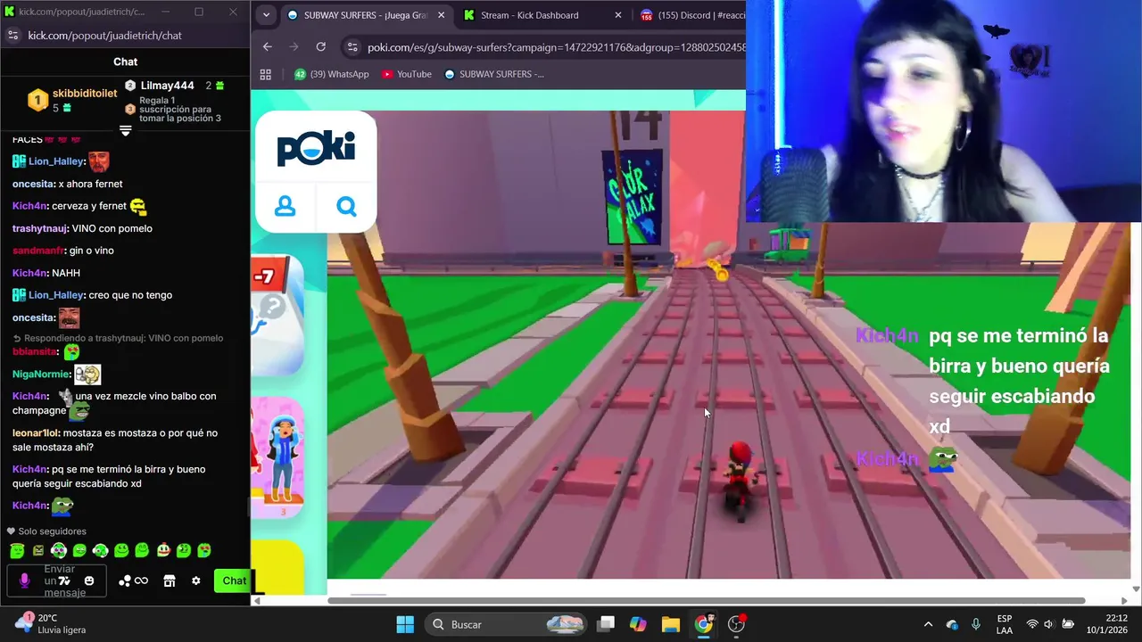Open the 7TV emote menu in chat input
Image resolution: width=1142 pixels, height=642 pixels.
point(64,581)
